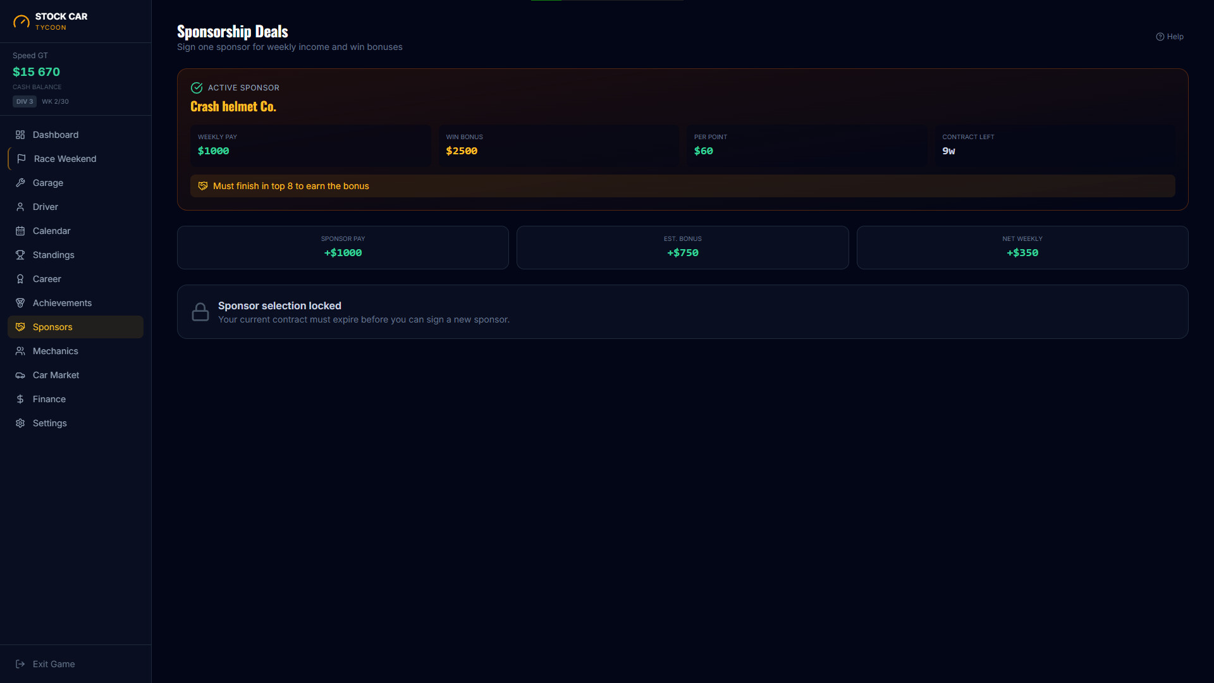Viewport: 1214px width, 683px height.
Task: Click the padlock icon in locked panel
Action: pyautogui.click(x=200, y=312)
